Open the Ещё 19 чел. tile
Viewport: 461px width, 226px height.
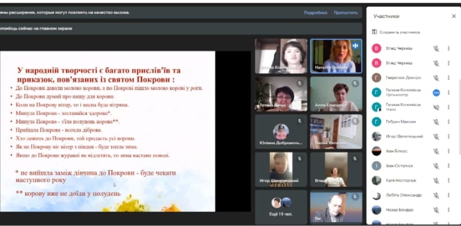281,207
